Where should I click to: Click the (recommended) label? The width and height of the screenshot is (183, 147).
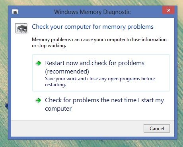pyautogui.click(x=67, y=72)
